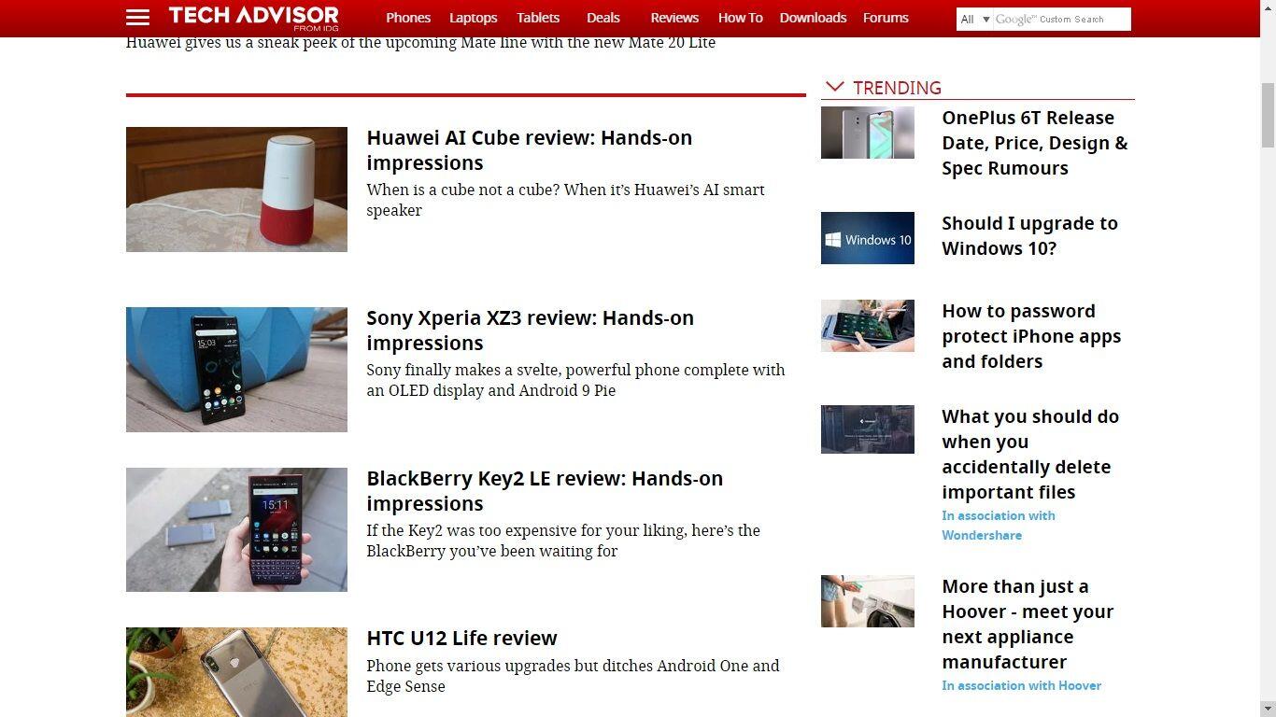Open 'More than just a Hoover' article
The height and width of the screenshot is (717, 1276).
[1028, 624]
